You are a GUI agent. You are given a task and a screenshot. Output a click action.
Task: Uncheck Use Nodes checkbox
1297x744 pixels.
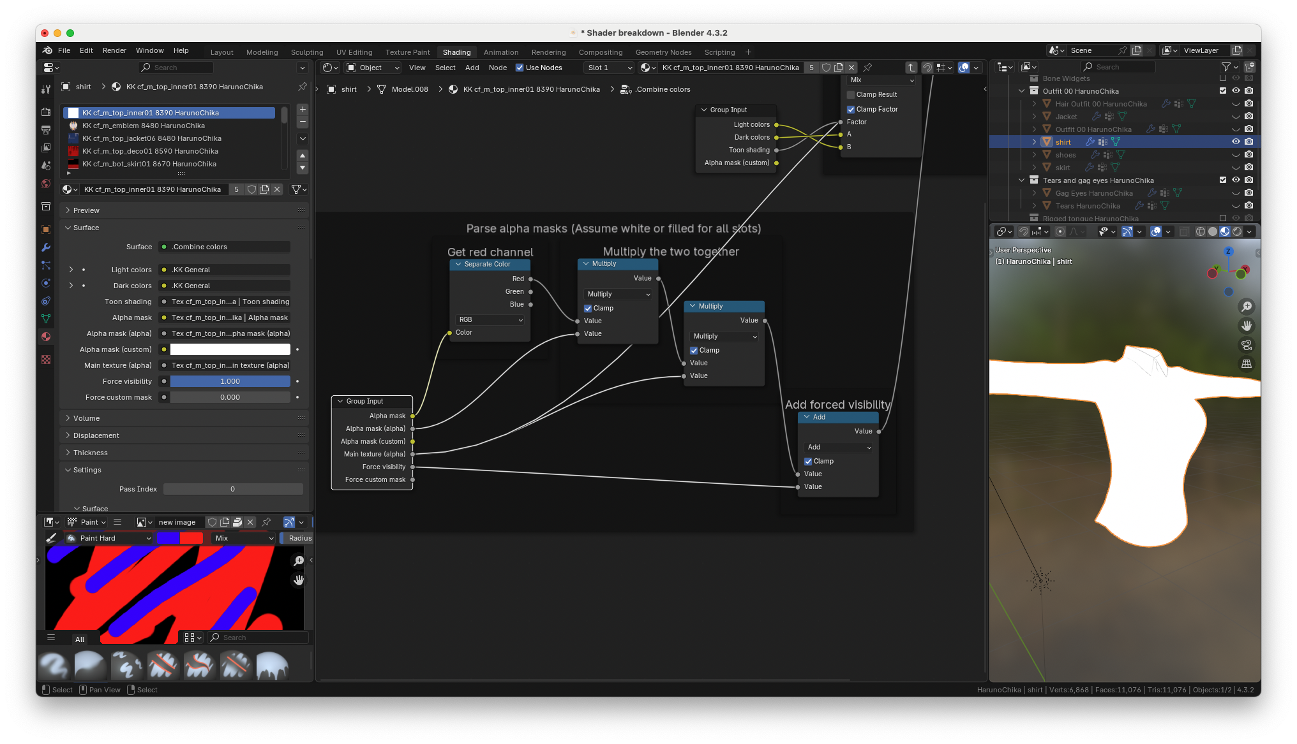520,68
